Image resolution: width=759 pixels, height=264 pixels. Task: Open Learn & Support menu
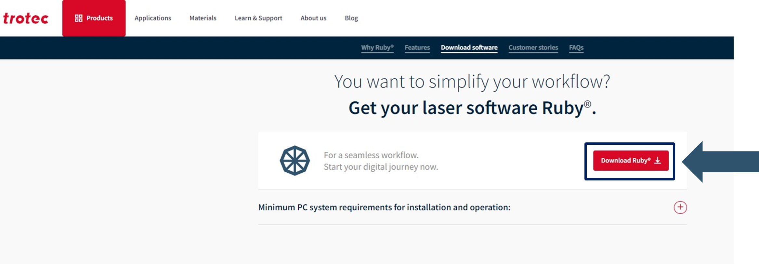click(258, 18)
